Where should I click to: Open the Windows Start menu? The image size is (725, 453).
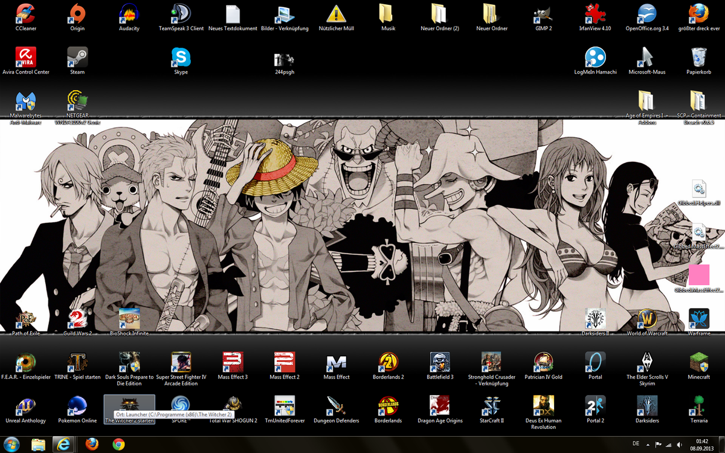pos(11,444)
